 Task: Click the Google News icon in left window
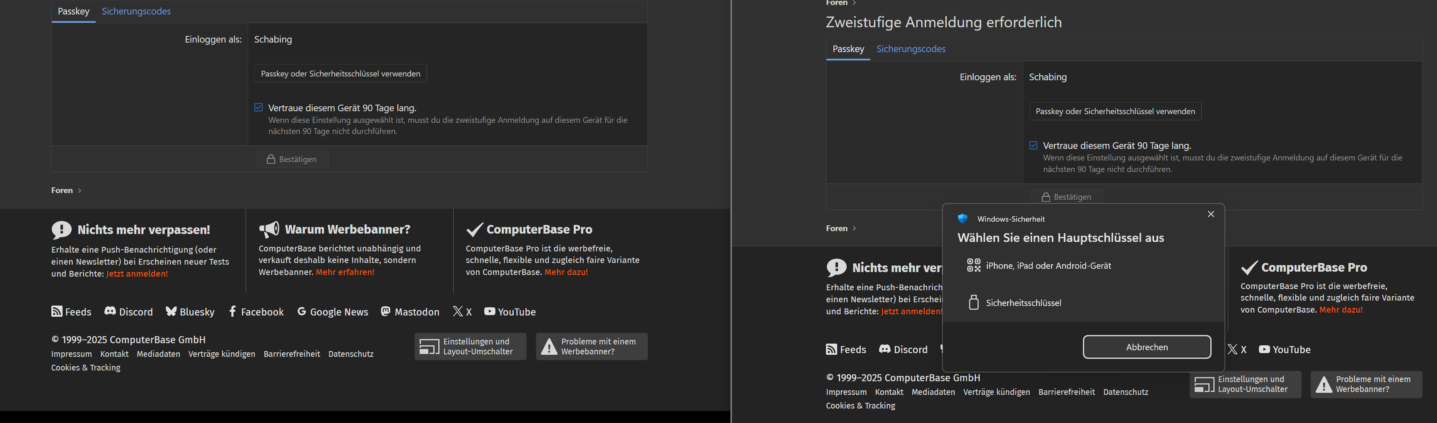pos(302,311)
